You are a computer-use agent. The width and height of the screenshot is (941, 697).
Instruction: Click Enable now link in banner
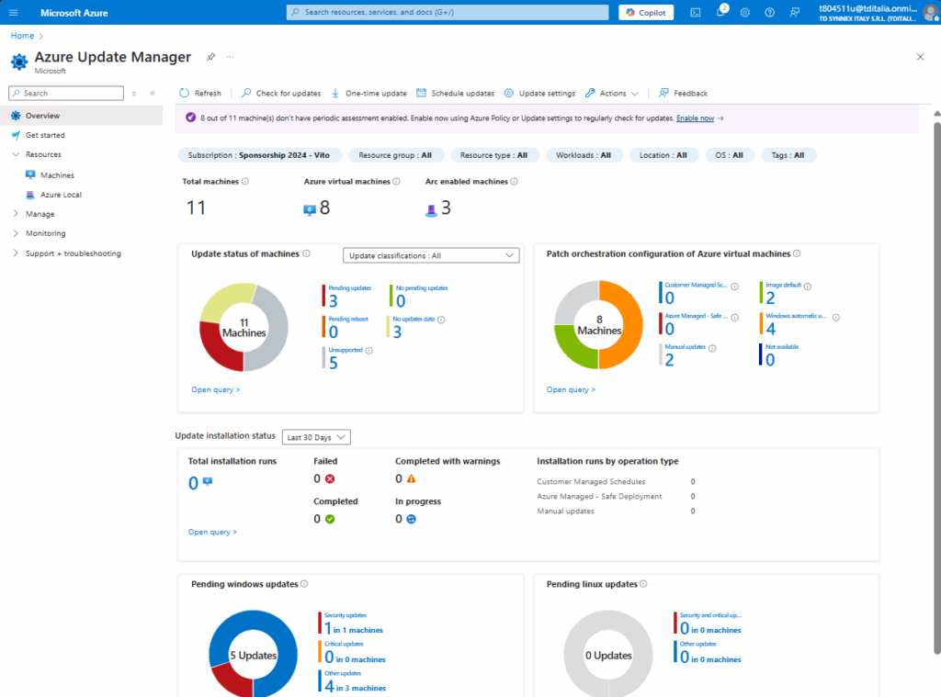point(695,118)
